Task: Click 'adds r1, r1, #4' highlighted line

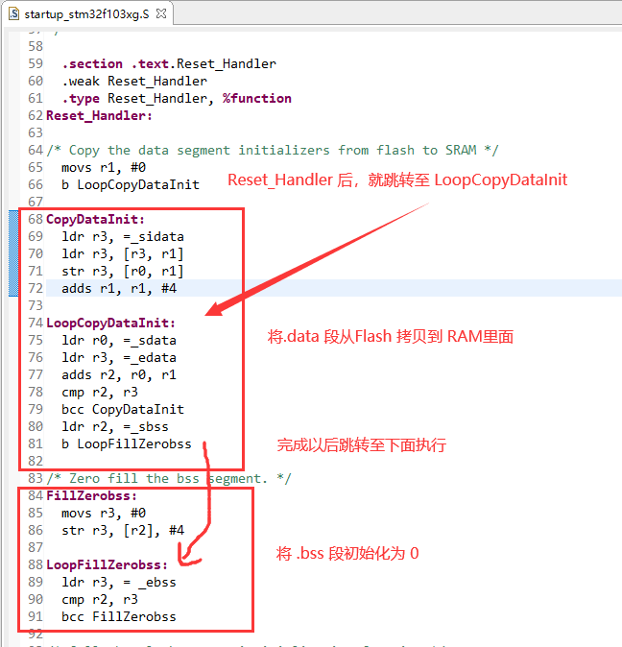Action: tap(119, 288)
